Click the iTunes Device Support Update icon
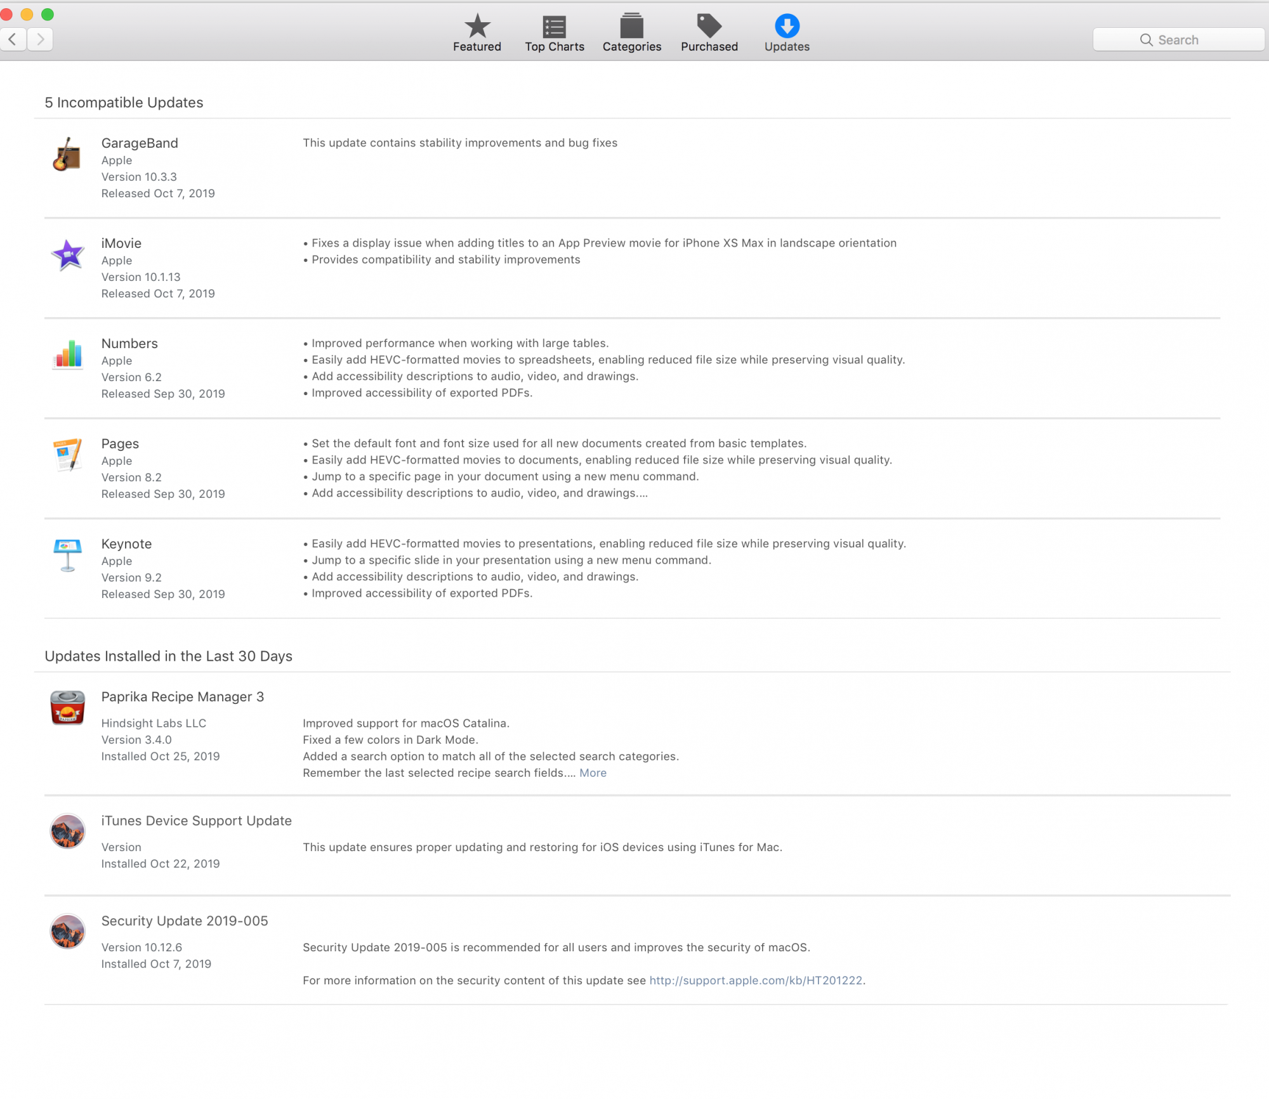The width and height of the screenshot is (1269, 1099). [67, 831]
